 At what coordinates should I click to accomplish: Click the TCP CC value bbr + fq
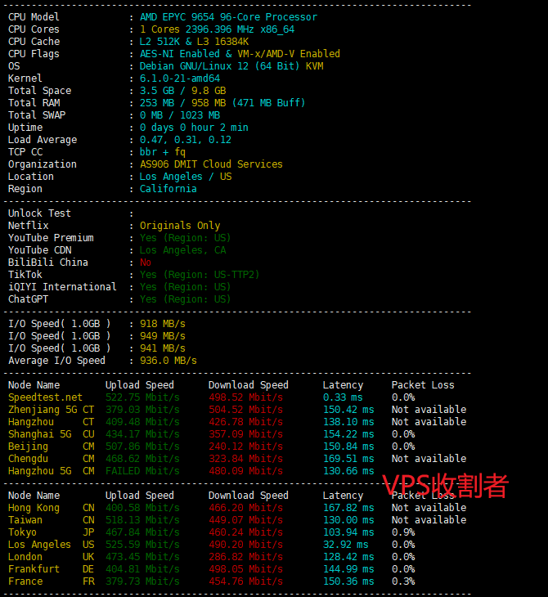163,152
